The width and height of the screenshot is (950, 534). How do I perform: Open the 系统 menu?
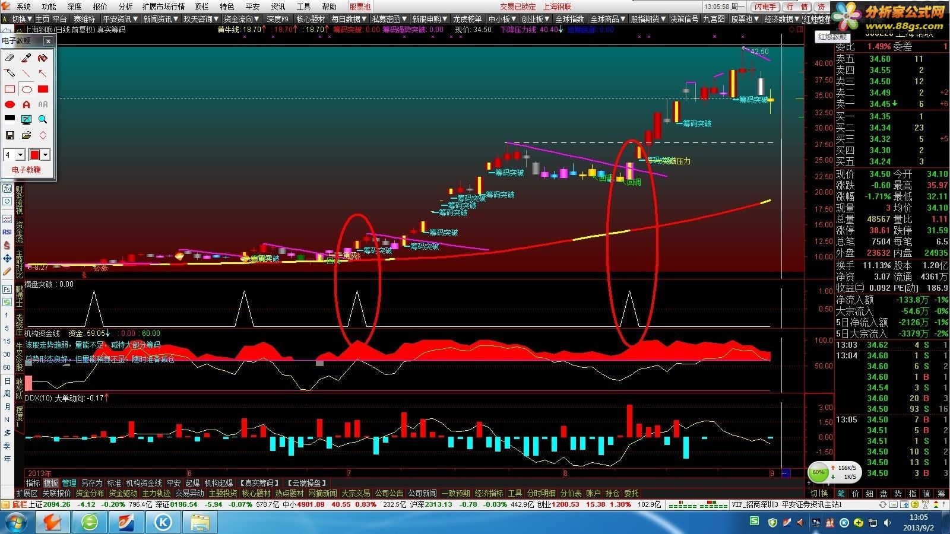24,7
